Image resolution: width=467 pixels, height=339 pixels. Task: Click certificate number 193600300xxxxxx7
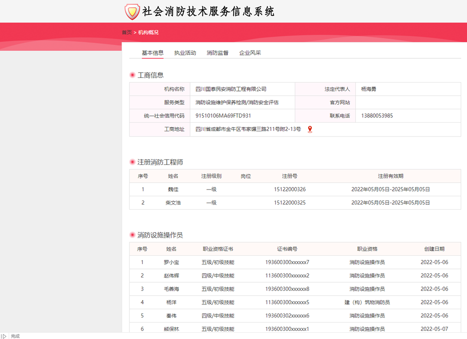[287, 263]
